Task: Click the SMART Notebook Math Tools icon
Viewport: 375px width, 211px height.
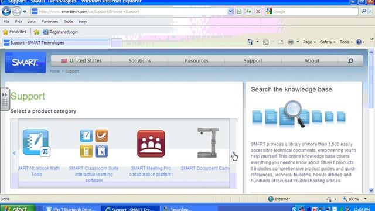Action: pos(36,143)
